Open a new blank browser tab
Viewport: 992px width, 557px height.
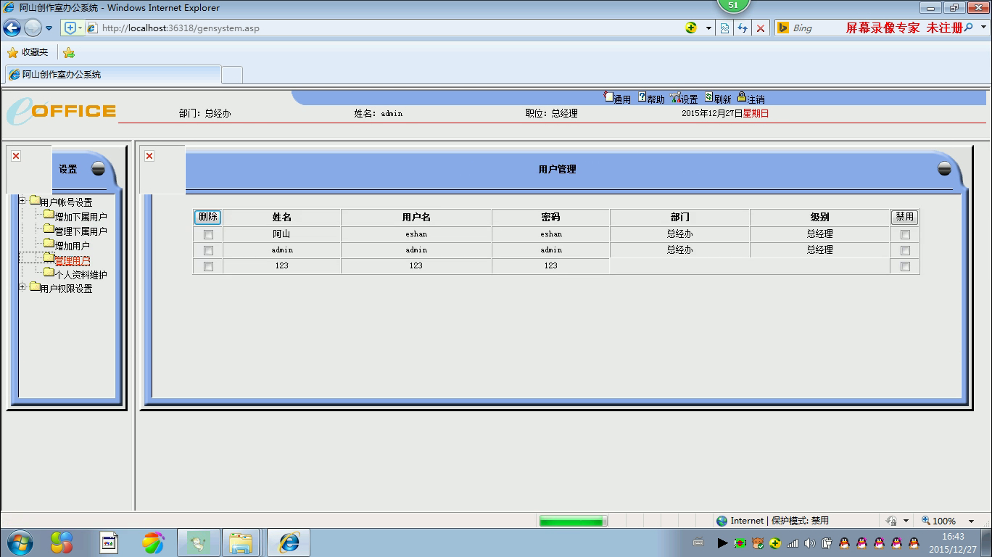pyautogui.click(x=231, y=75)
